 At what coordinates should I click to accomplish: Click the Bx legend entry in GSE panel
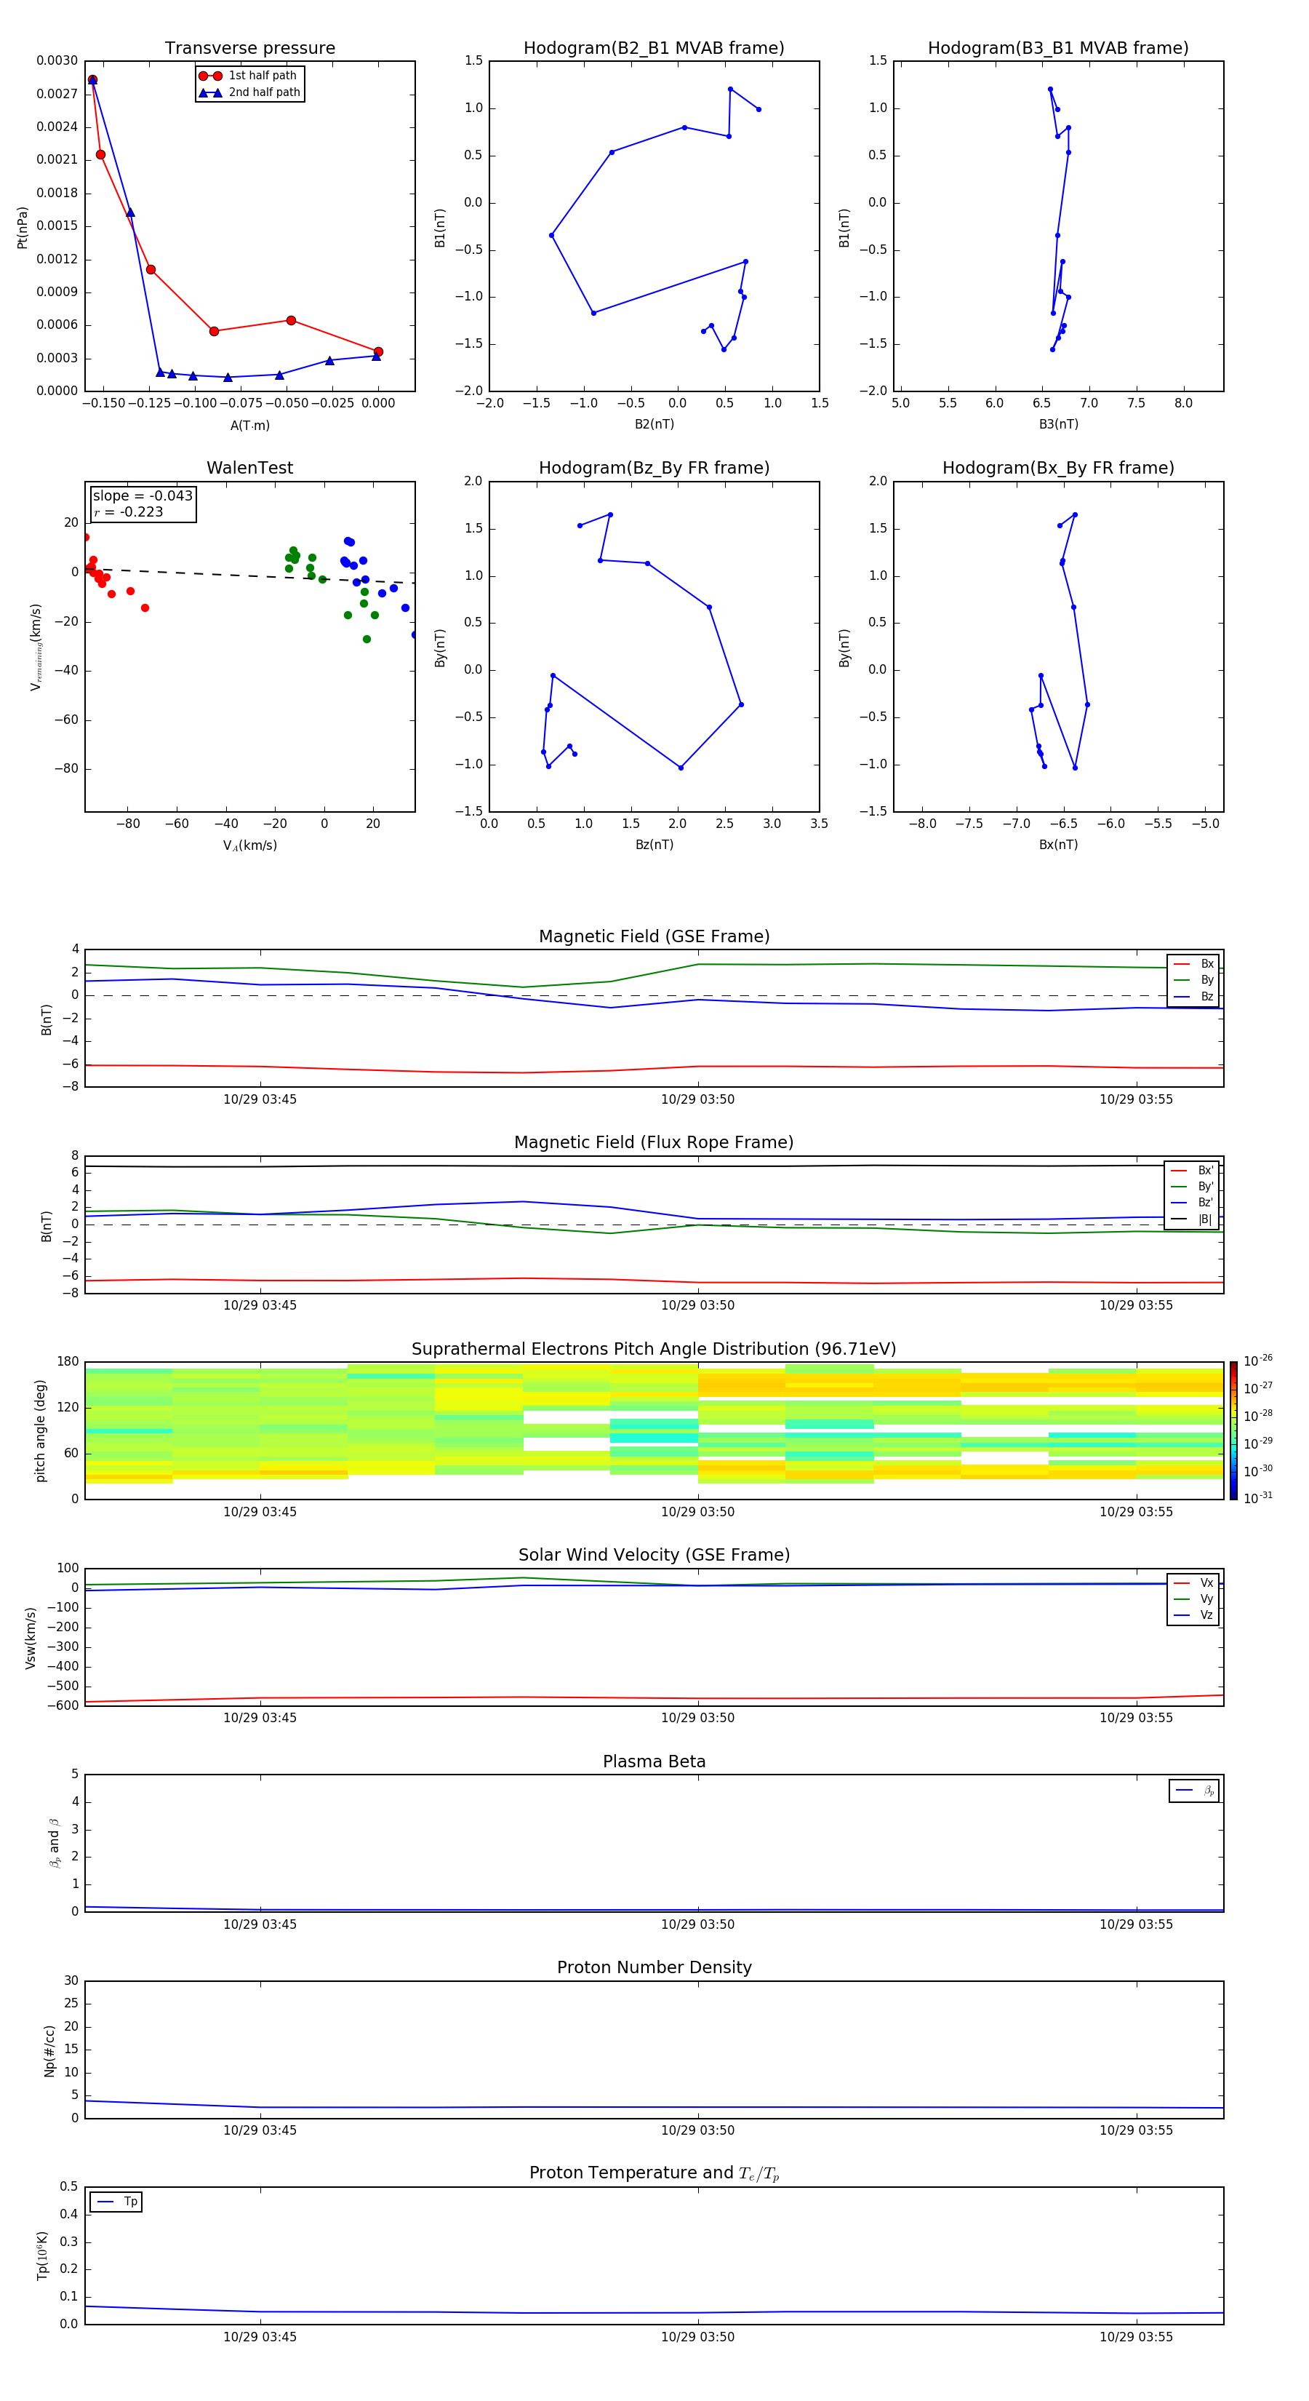tap(1193, 964)
